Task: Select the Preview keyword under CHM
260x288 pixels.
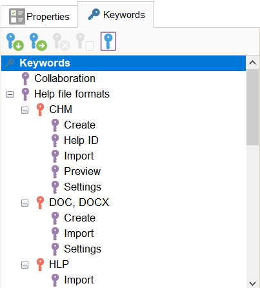Action: (83, 172)
